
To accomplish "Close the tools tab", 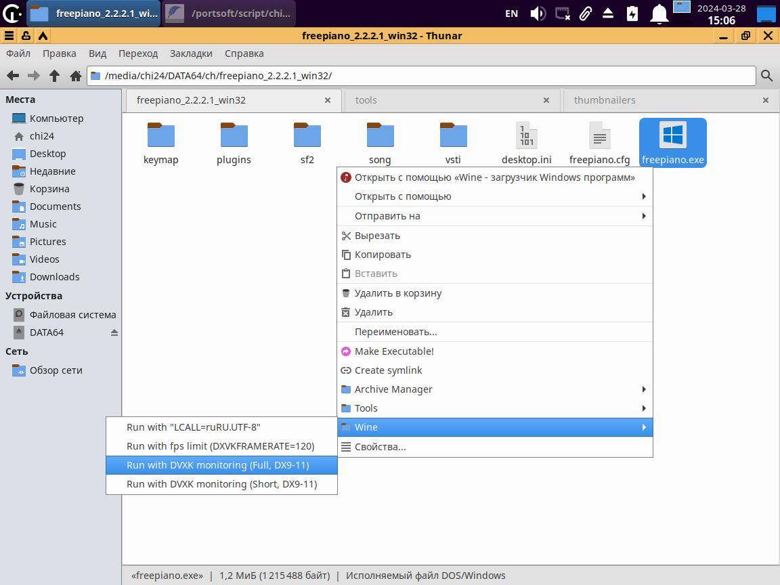I will pyautogui.click(x=546, y=100).
